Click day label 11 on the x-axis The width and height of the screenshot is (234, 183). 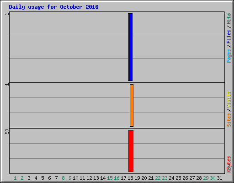click(x=82, y=178)
